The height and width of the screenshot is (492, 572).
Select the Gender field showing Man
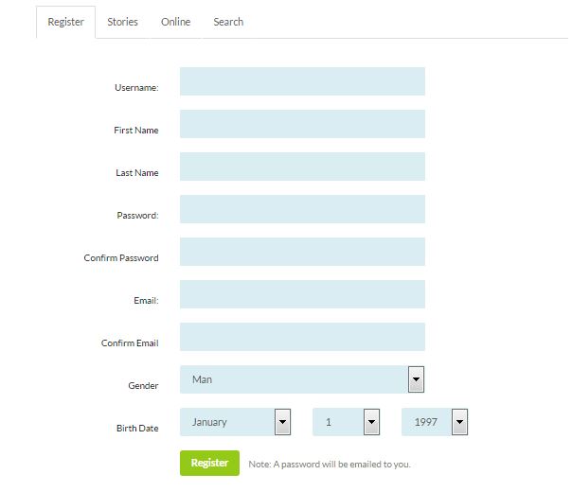302,379
